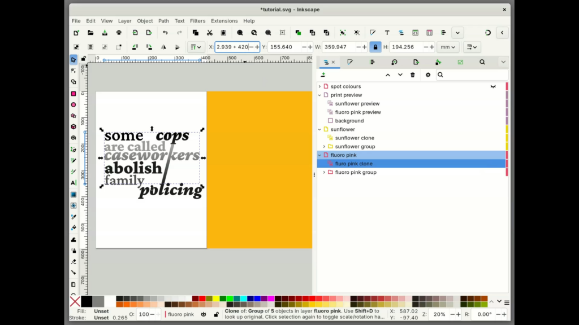Image resolution: width=579 pixels, height=325 pixels.
Task: Open the mm units dropdown
Action: 448,47
